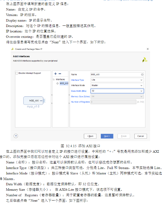Click the right expand arrow between left panels
This screenshot has width=163, height=203.
52,103
